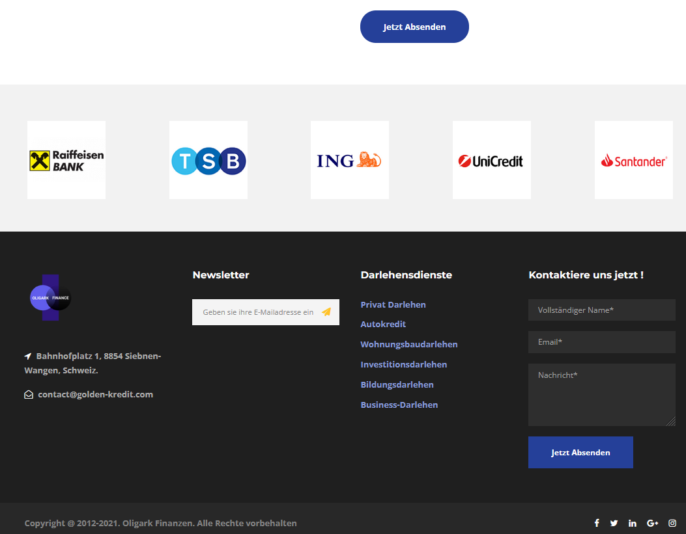The height and width of the screenshot is (534, 686).
Task: Select the Raiffeisen Bank logo
Action: click(x=66, y=160)
